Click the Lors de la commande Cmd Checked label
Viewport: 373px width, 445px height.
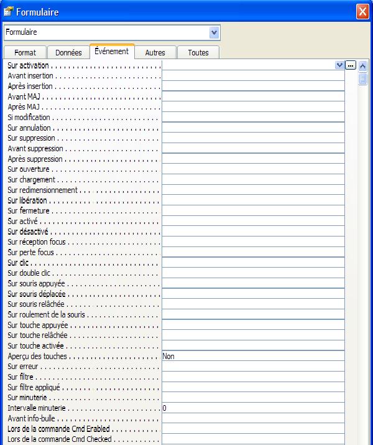(x=60, y=439)
